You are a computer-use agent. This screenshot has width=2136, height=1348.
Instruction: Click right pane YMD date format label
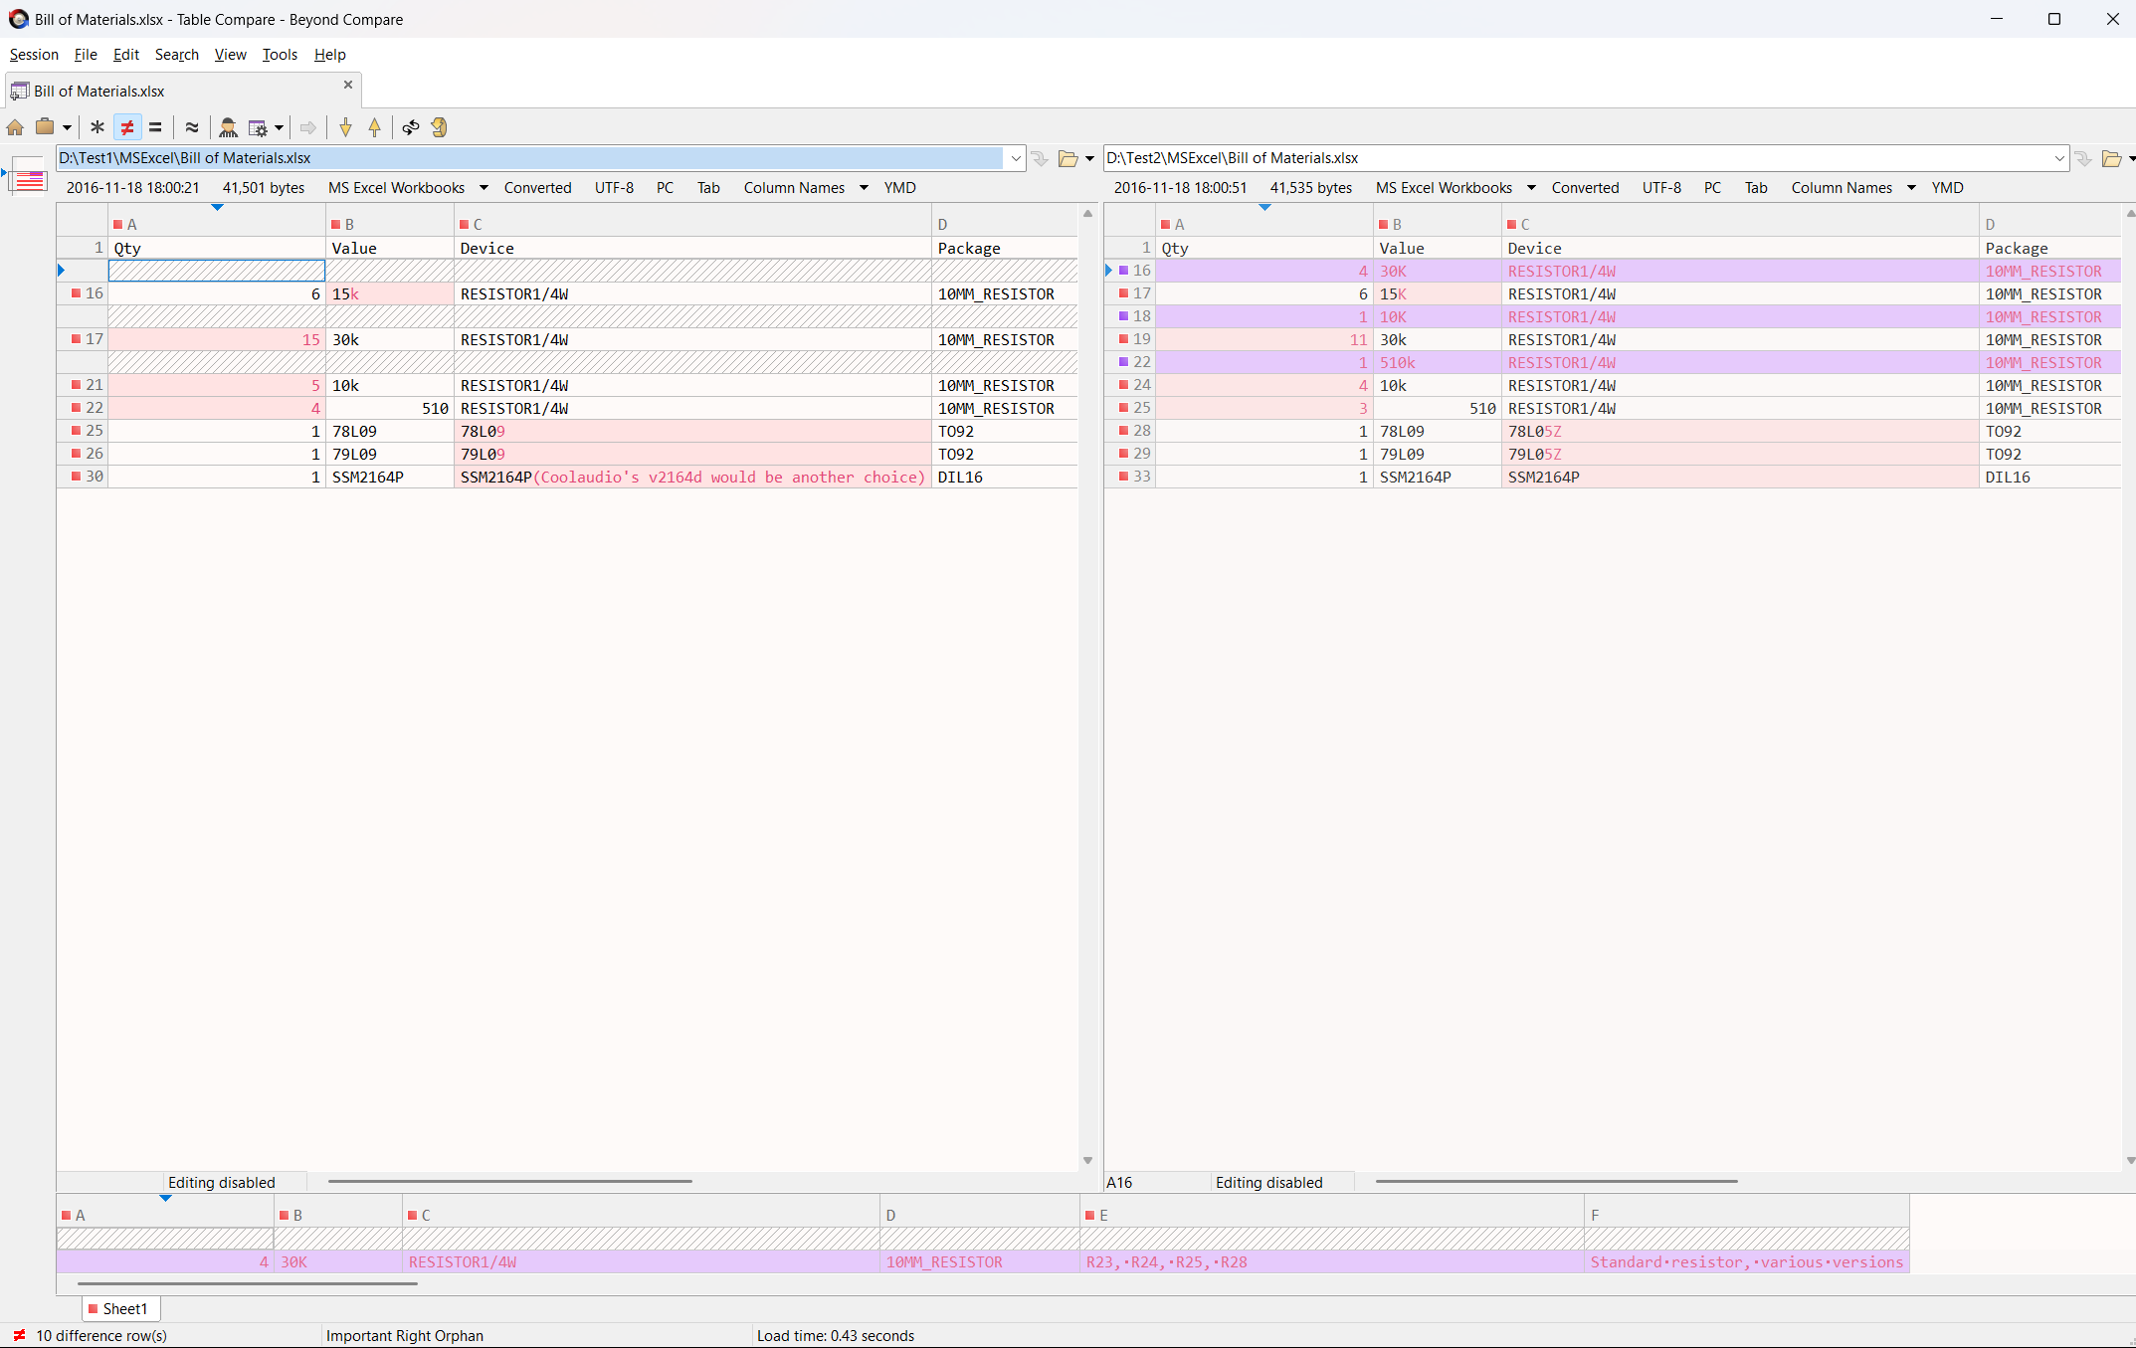pyautogui.click(x=1947, y=188)
